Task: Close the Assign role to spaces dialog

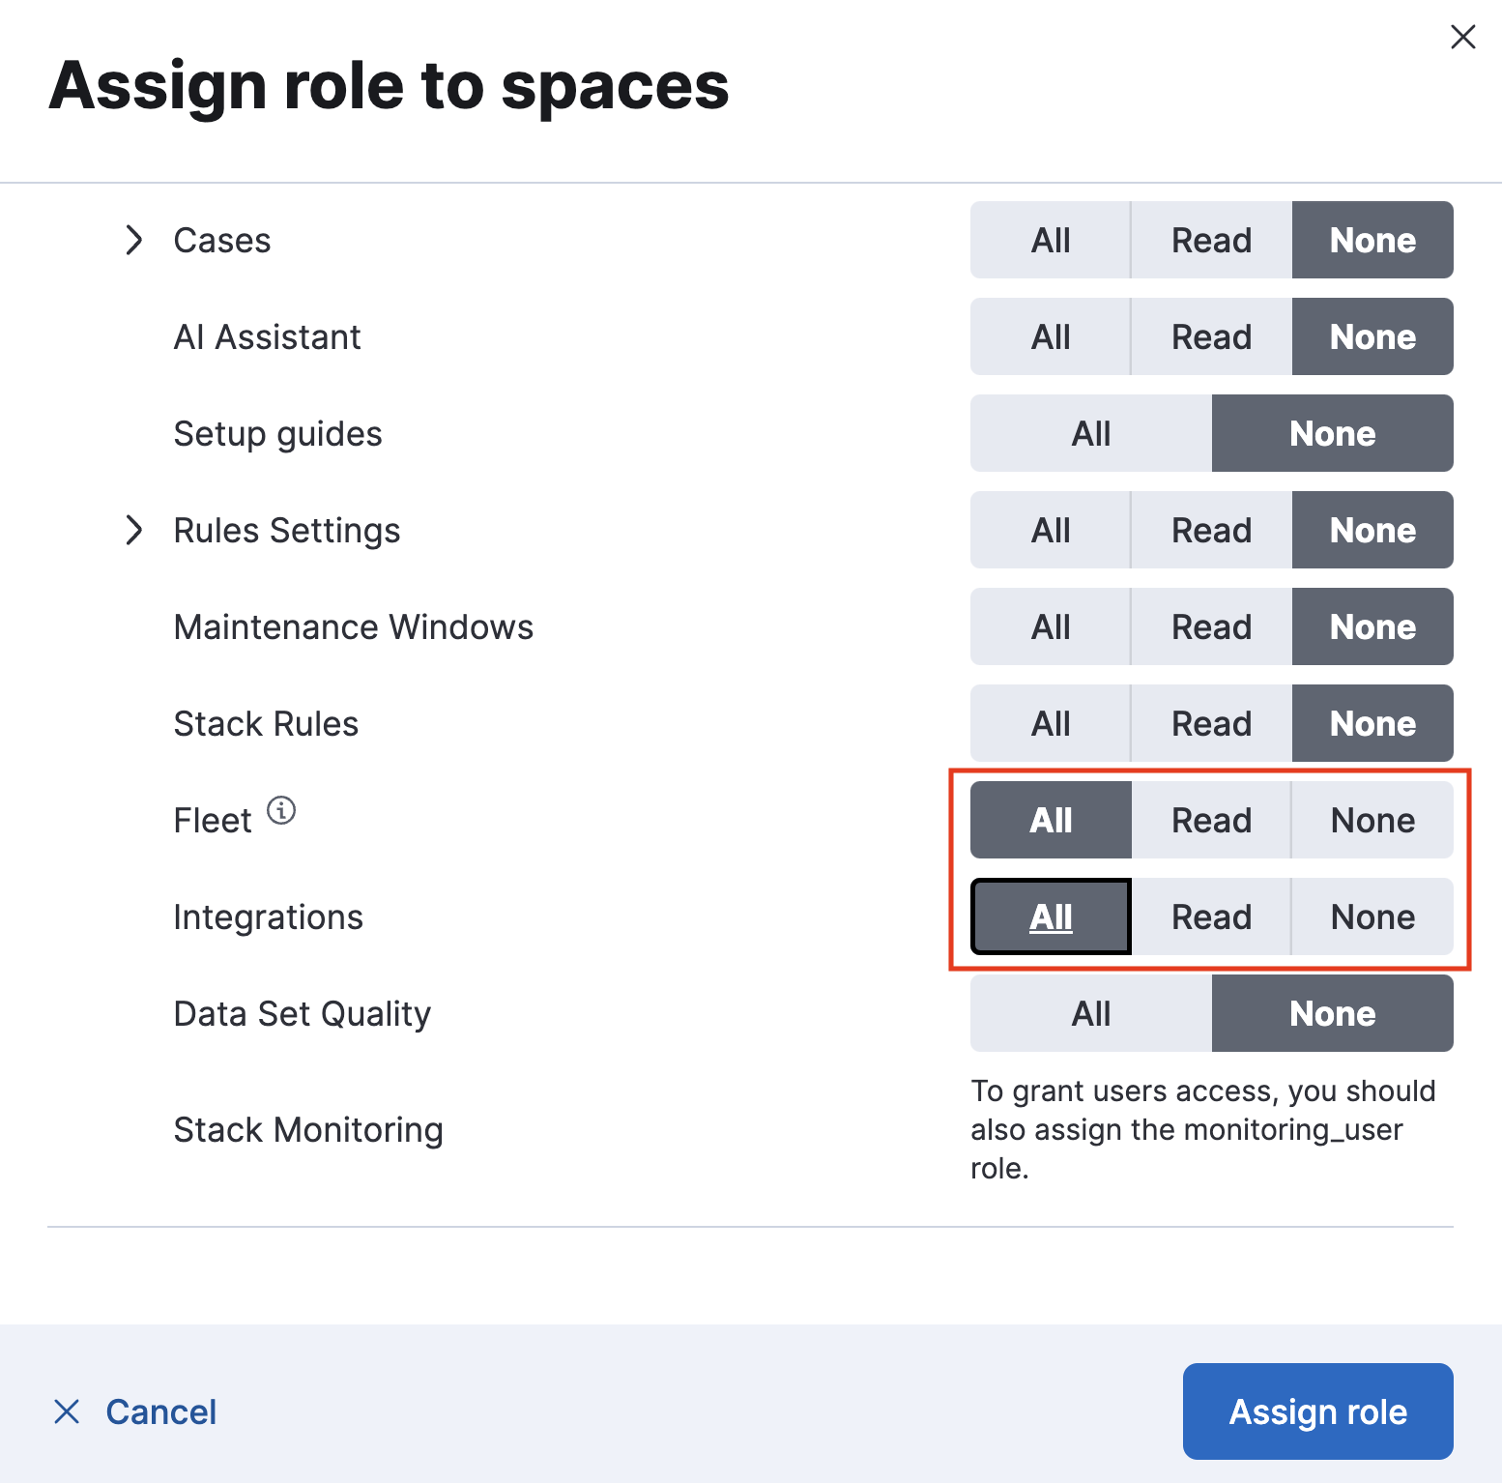Action: [1462, 38]
